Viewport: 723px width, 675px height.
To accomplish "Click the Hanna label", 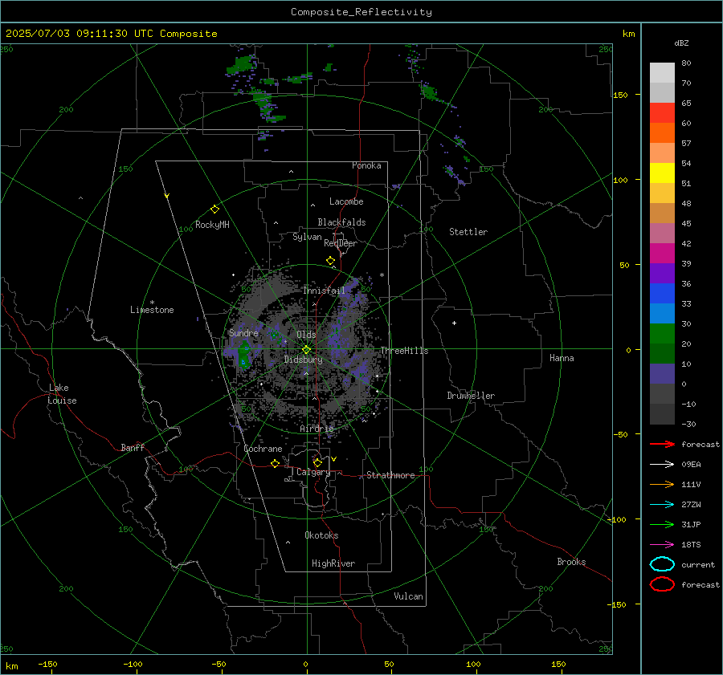I will point(562,358).
